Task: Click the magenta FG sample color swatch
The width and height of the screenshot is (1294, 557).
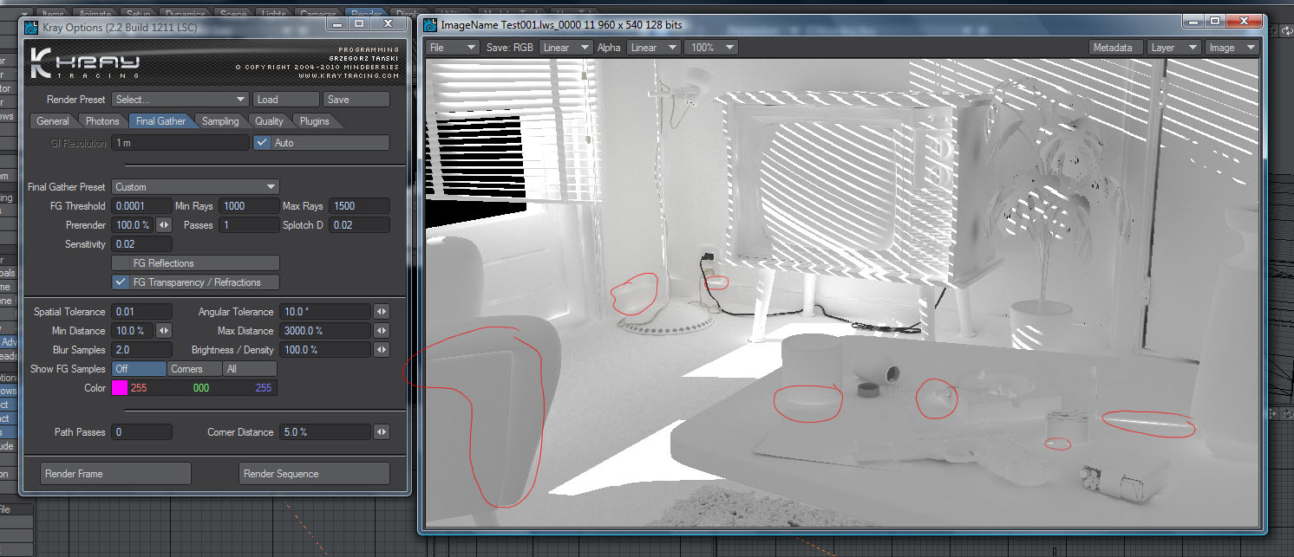Action: [119, 388]
